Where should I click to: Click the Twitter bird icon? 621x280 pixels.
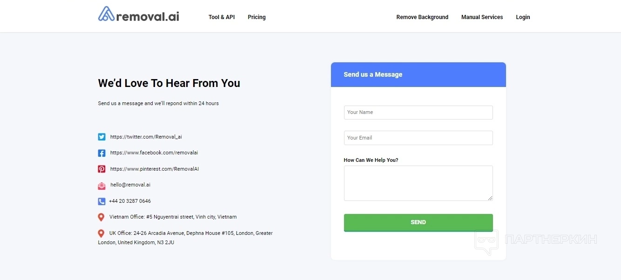point(101,137)
